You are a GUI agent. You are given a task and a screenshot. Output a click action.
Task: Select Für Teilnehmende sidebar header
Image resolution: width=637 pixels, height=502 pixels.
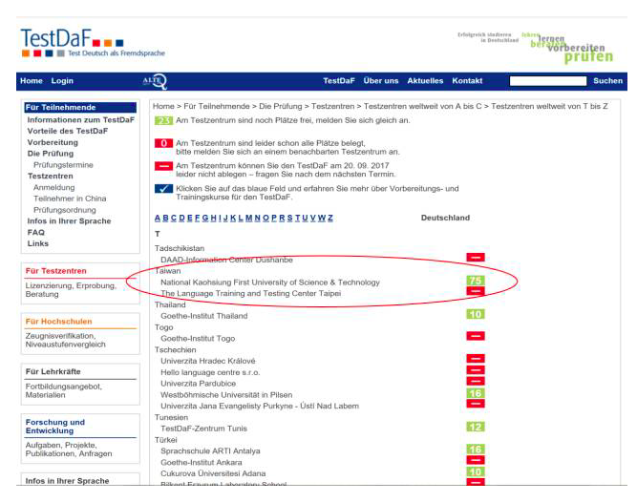click(80, 108)
